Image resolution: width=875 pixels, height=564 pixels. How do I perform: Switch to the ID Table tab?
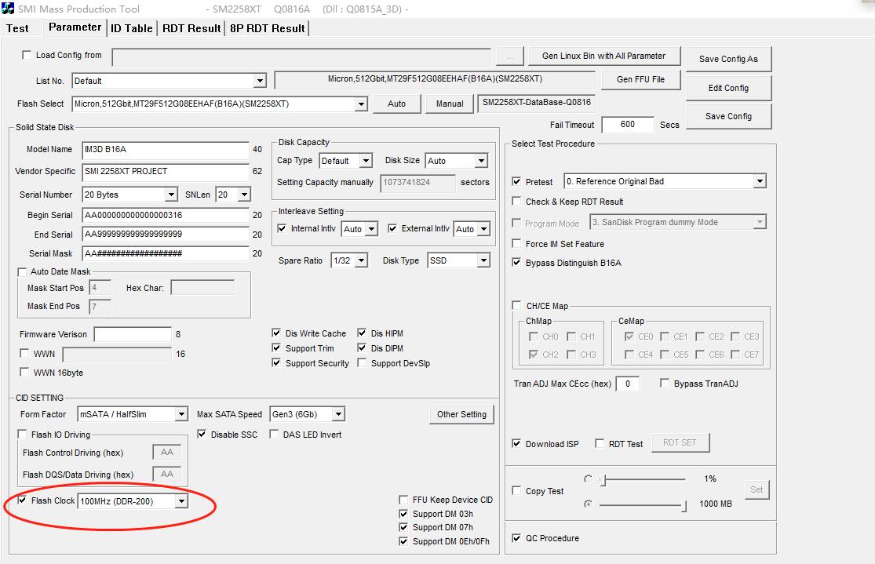tap(131, 28)
